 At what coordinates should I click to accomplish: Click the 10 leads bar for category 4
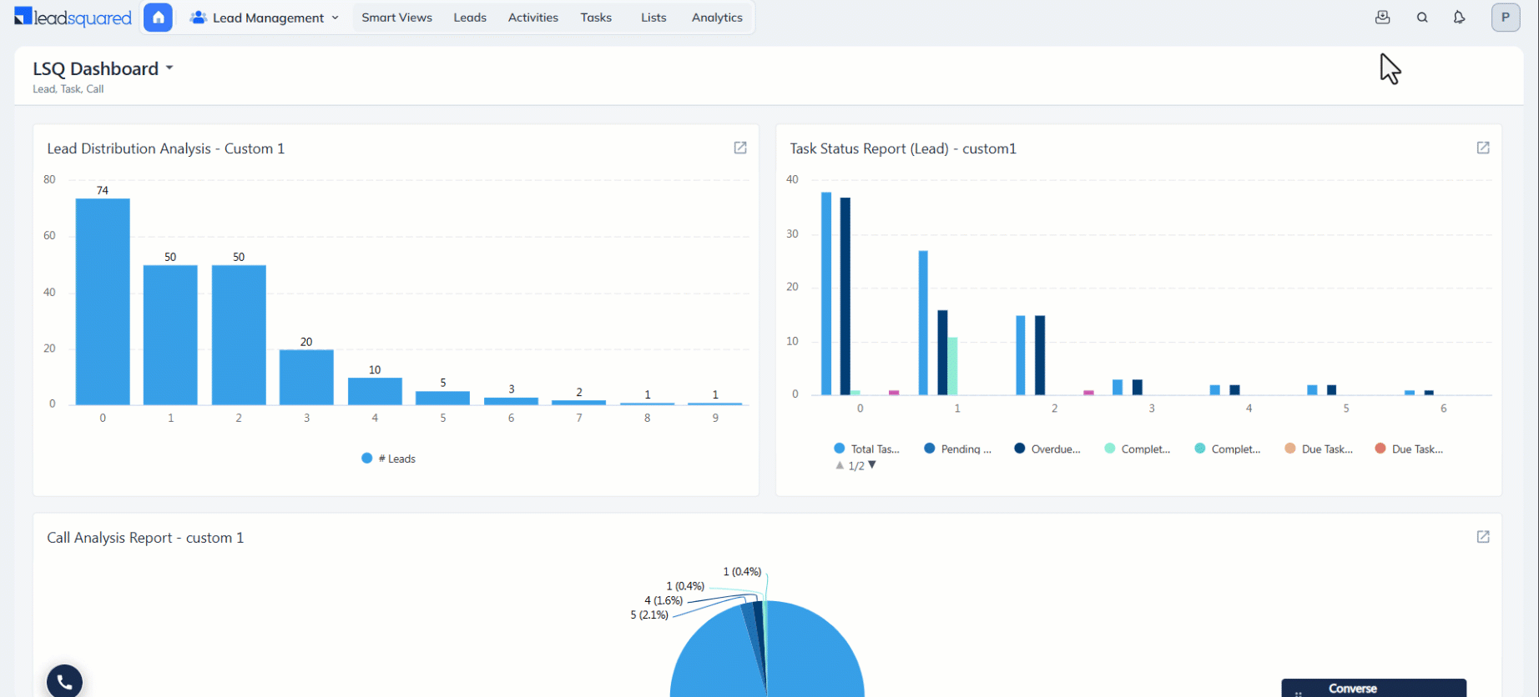375,391
